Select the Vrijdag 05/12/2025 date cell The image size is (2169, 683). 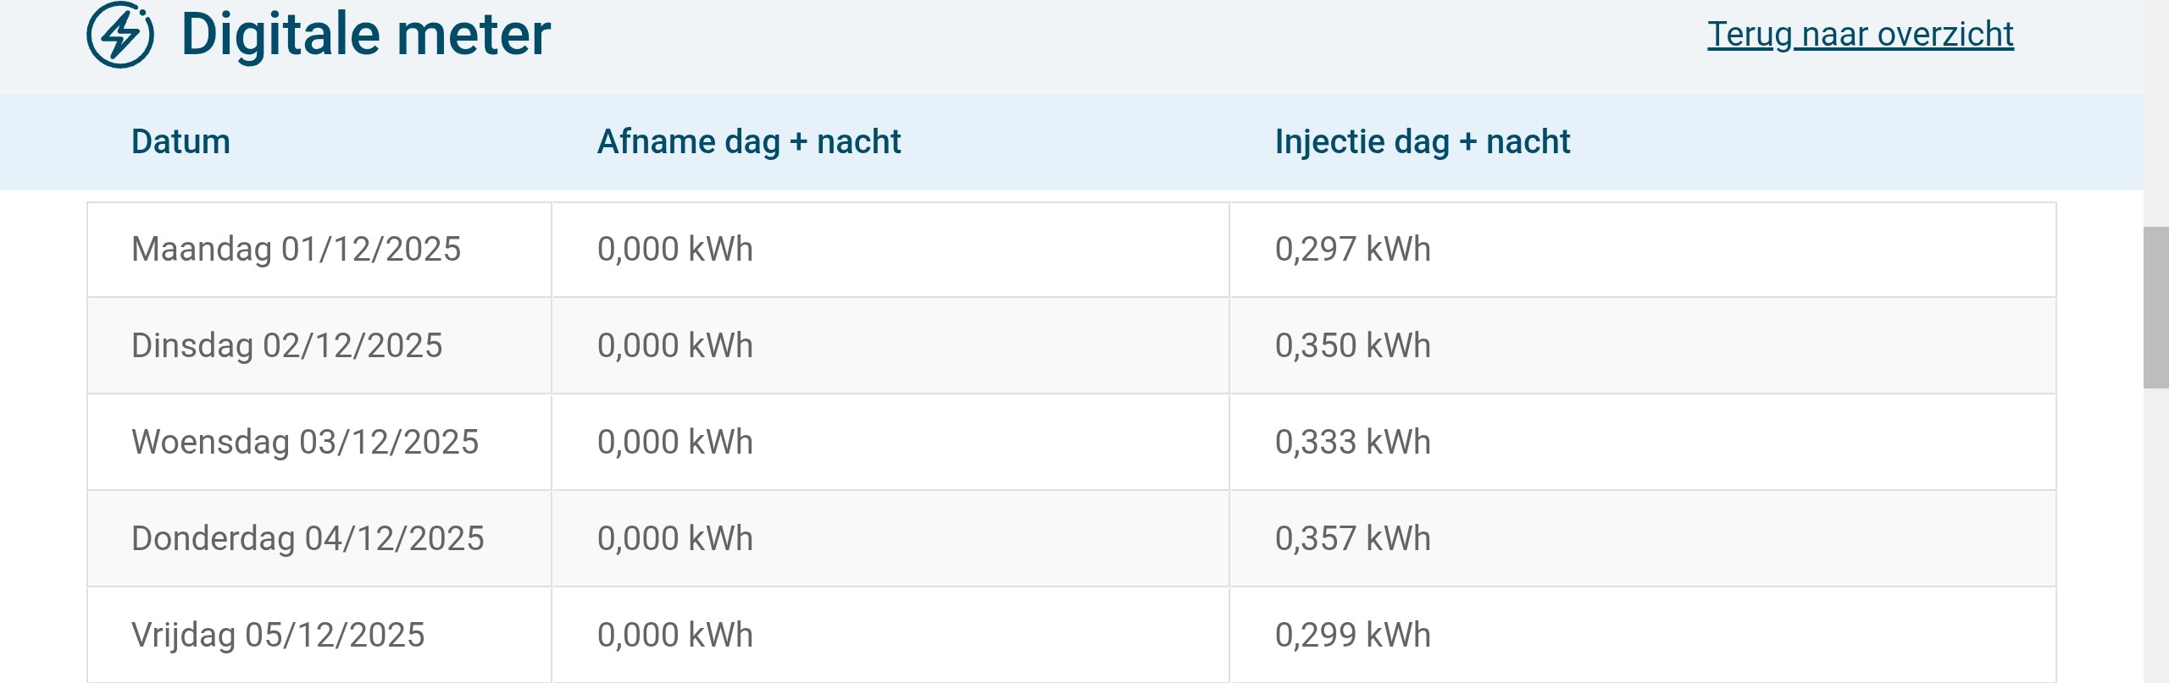278,636
